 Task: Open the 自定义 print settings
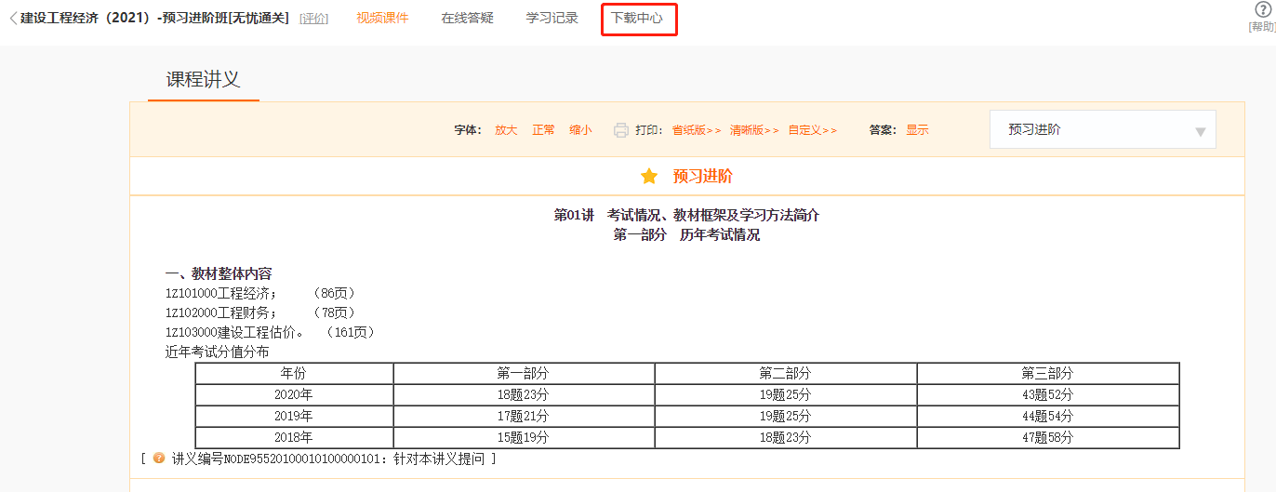pyautogui.click(x=812, y=130)
